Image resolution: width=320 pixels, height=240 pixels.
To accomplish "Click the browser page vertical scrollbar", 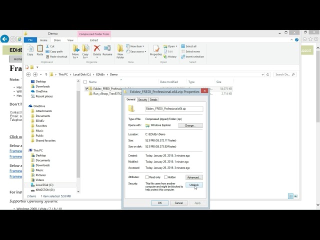I will point(318,85).
